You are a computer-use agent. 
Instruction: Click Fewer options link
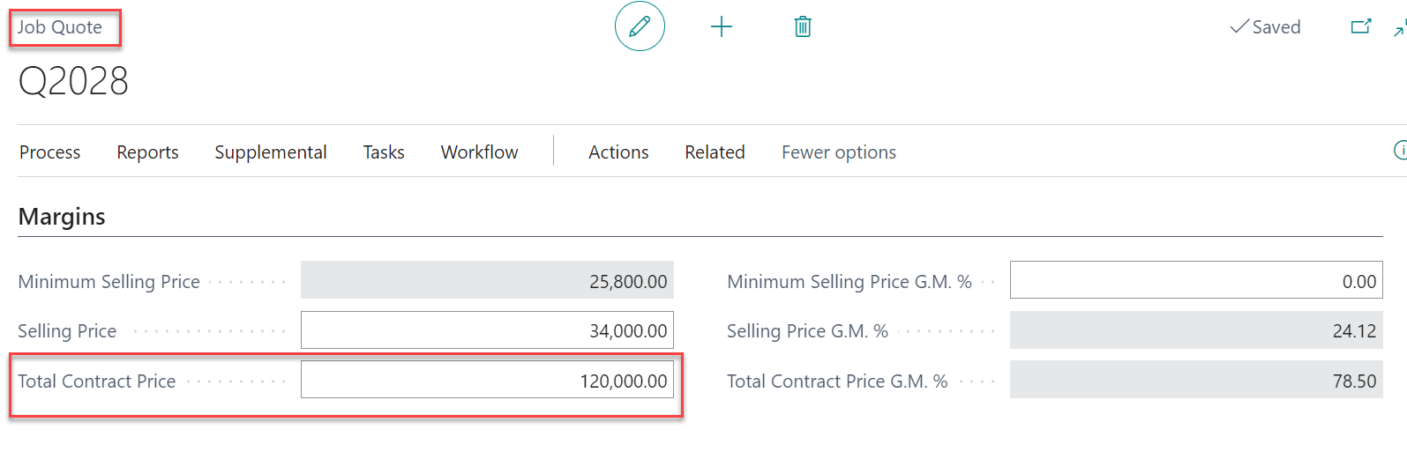coord(838,152)
